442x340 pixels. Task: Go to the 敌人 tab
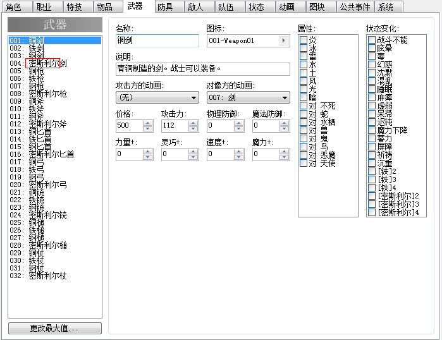pos(199,7)
